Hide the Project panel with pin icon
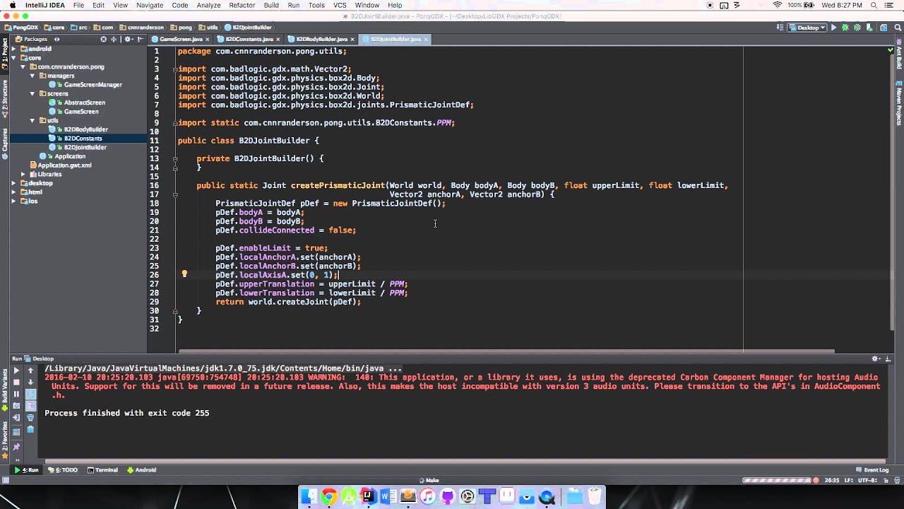The image size is (904, 509). pyautogui.click(x=141, y=39)
